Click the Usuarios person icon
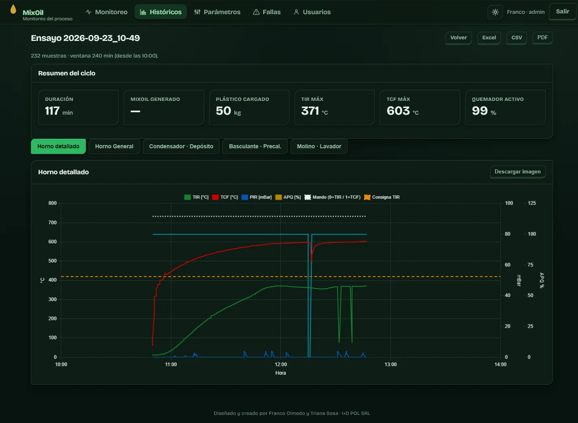 (x=296, y=12)
